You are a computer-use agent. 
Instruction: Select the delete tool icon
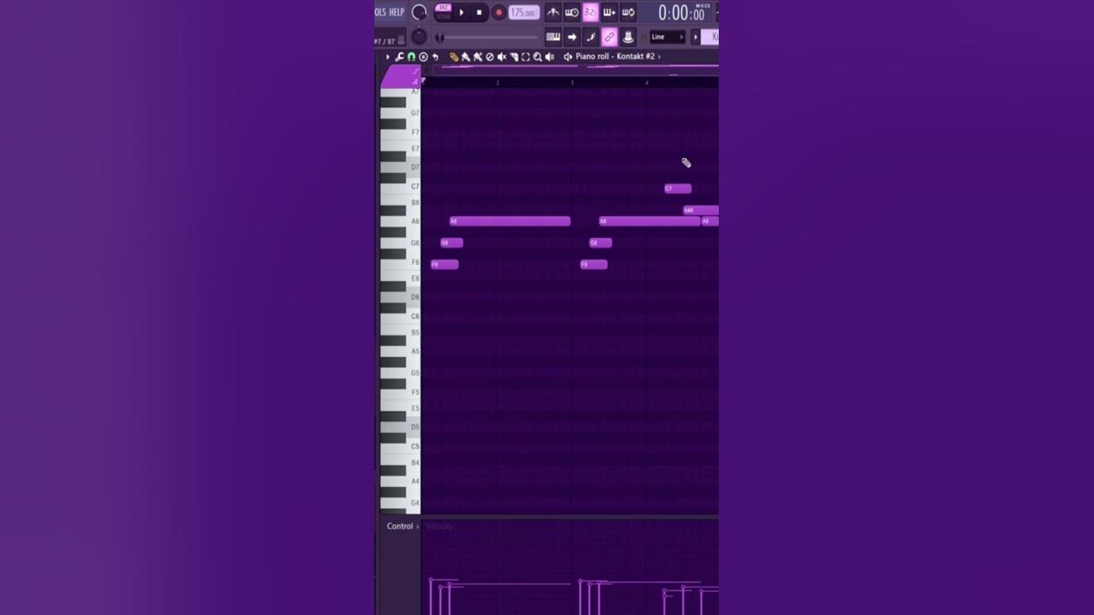pos(490,56)
